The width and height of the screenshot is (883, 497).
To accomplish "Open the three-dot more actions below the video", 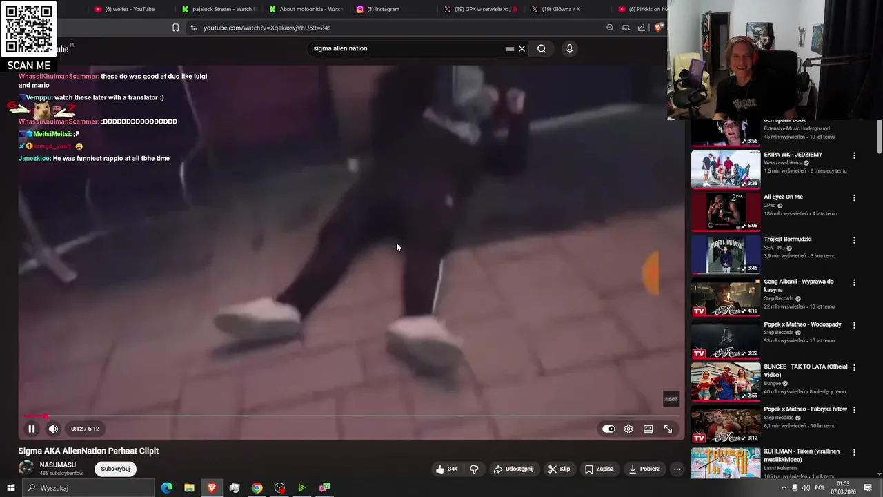I will pos(677,469).
